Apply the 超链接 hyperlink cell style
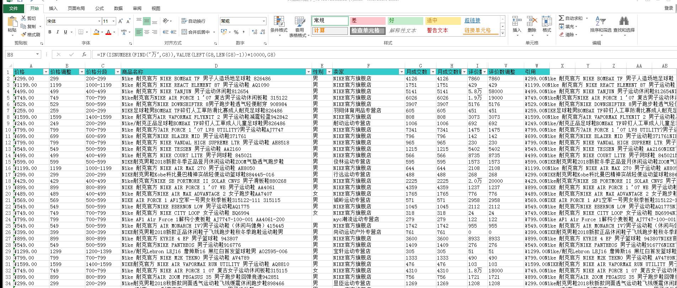 pos(480,21)
